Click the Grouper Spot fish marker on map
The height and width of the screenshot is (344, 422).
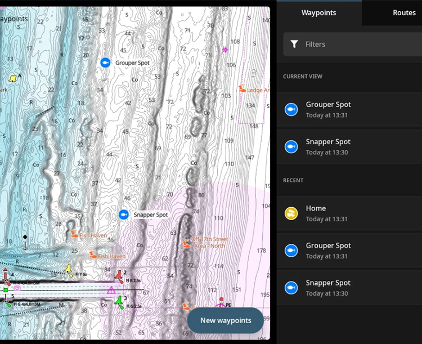[x=105, y=63]
